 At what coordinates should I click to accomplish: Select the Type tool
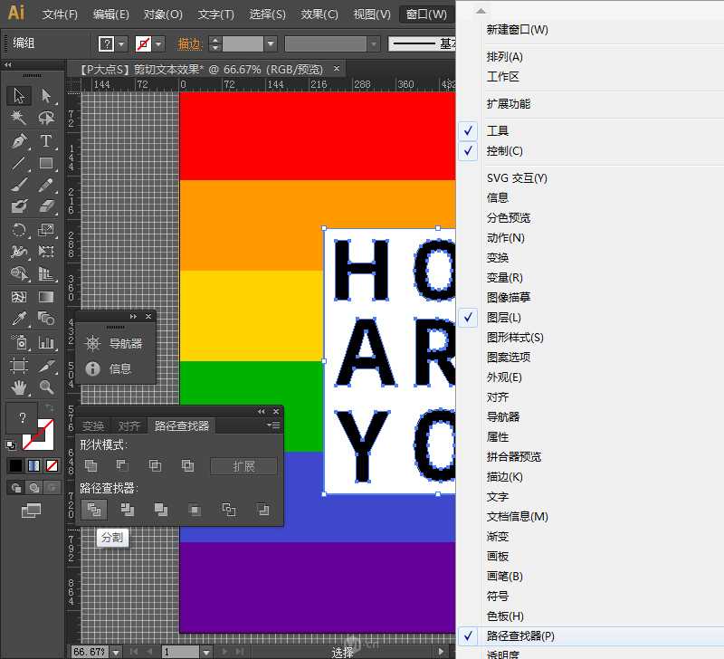coord(47,142)
